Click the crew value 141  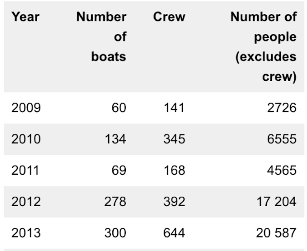point(174,108)
